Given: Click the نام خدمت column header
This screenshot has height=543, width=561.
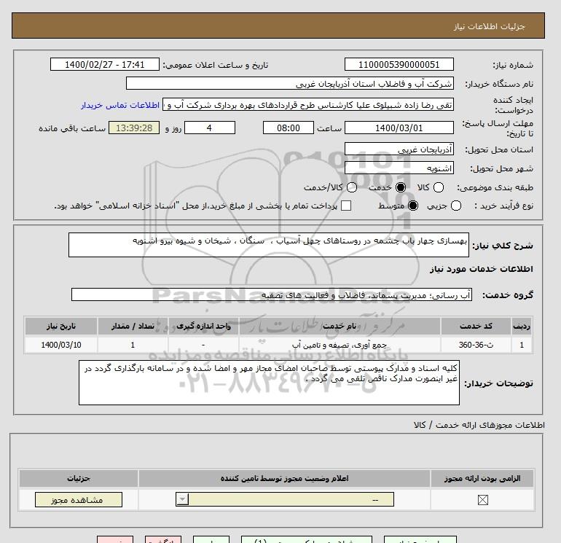Looking at the screenshot, I should 340,326.
